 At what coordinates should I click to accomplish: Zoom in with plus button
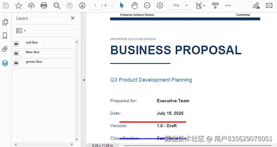pyautogui.click(x=160, y=6)
